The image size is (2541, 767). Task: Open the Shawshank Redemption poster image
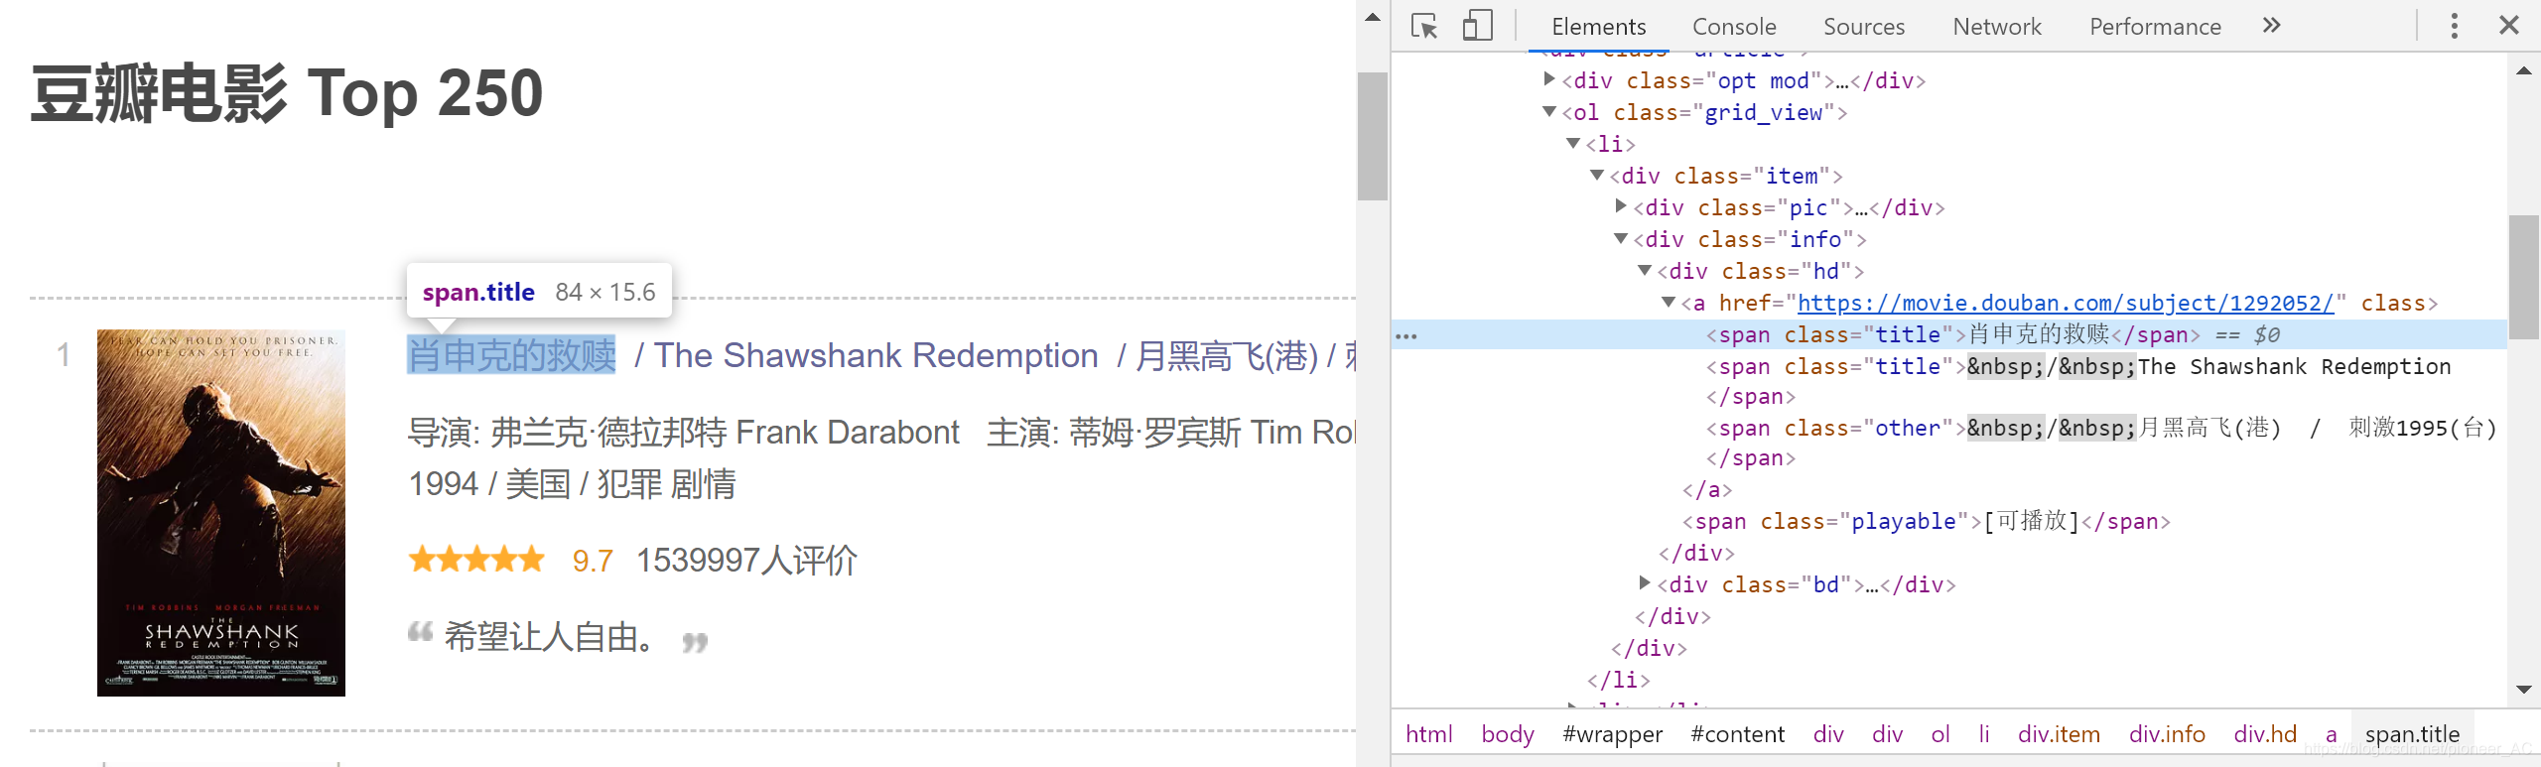221,513
